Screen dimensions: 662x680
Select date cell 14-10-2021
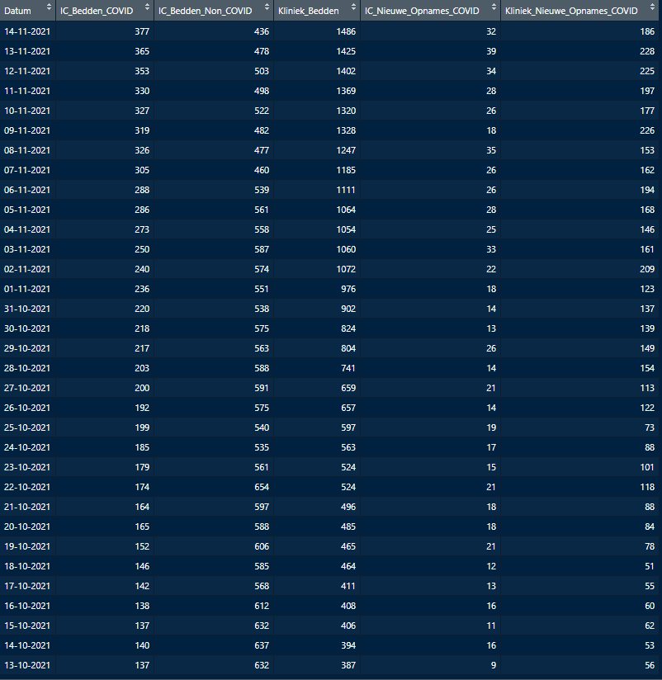tap(27, 645)
